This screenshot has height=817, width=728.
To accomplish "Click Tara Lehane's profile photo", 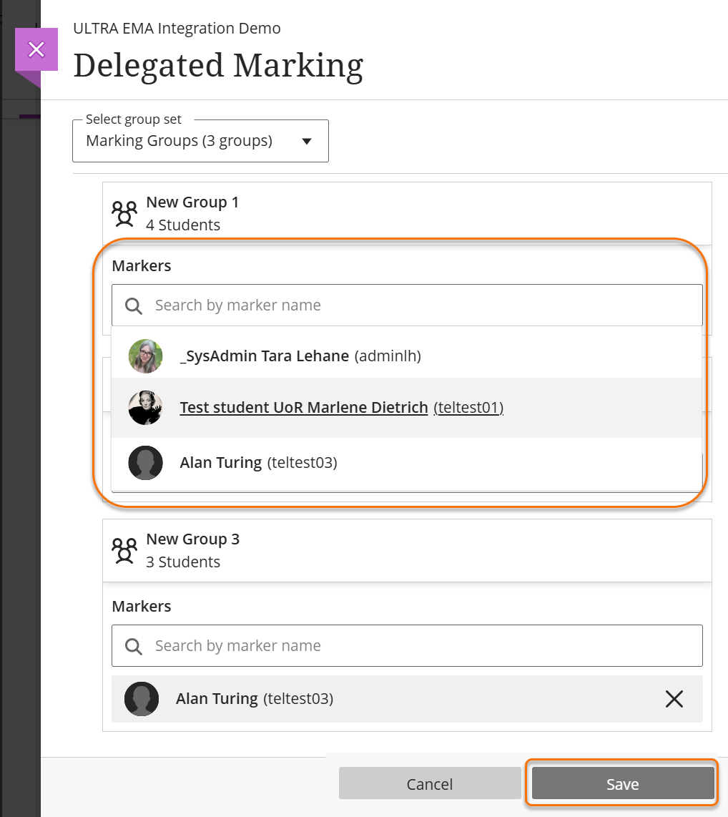I will (x=145, y=356).
